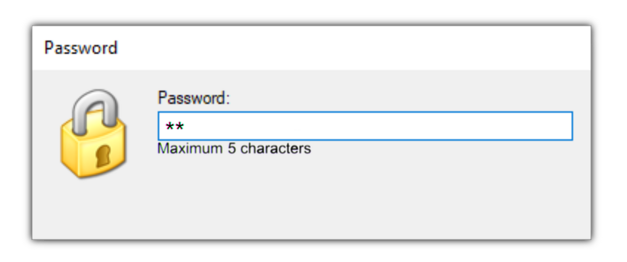This screenshot has height=262, width=627.
Task: Click the "Maximum 5 characters" hint text
Action: [x=234, y=149]
